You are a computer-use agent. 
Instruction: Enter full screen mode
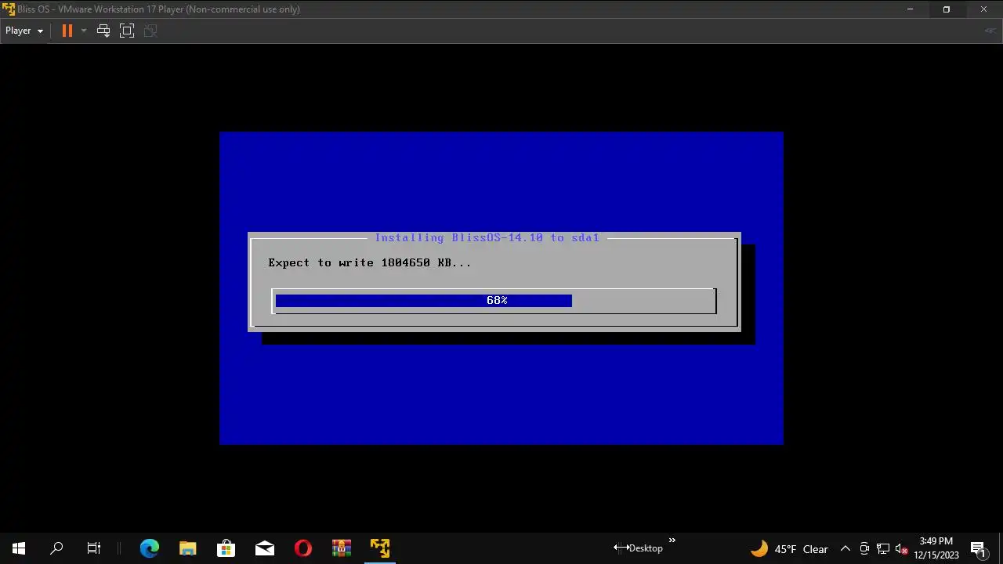[127, 31]
